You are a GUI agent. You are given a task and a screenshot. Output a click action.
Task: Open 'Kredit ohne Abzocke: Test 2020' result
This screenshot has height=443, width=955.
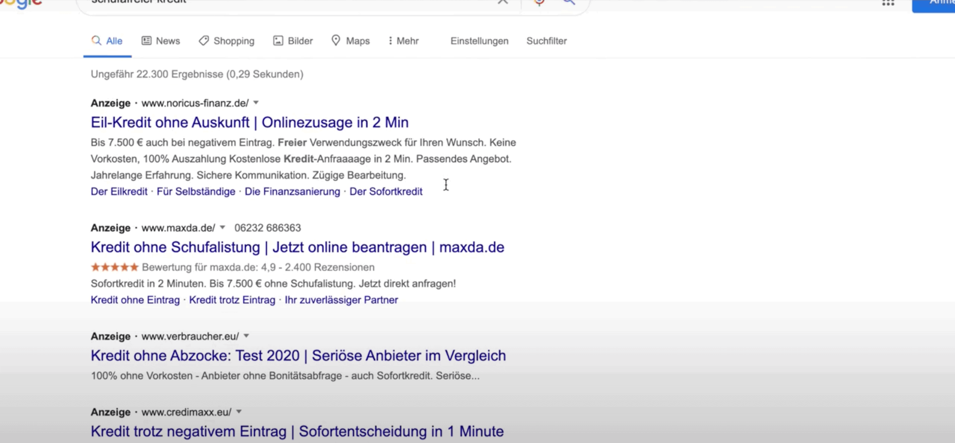pos(298,355)
